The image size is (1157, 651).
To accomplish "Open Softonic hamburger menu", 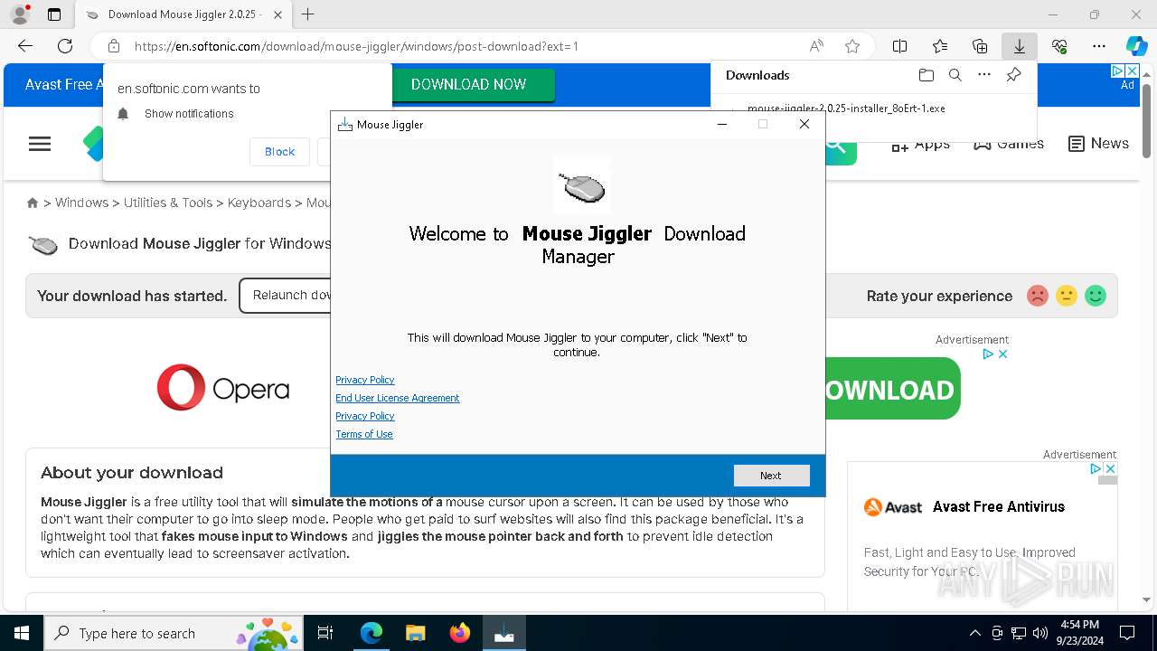I will 40,144.
